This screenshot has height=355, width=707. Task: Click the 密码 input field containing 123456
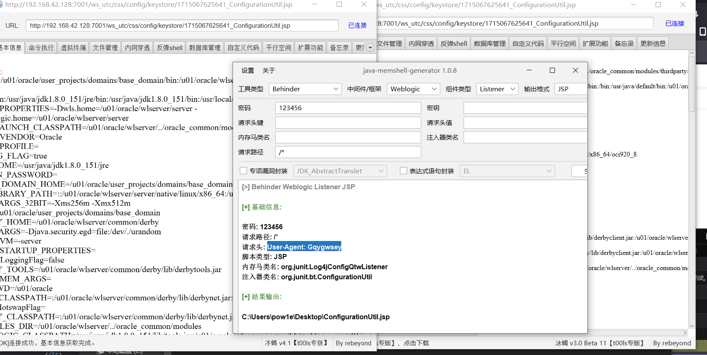[348, 108]
